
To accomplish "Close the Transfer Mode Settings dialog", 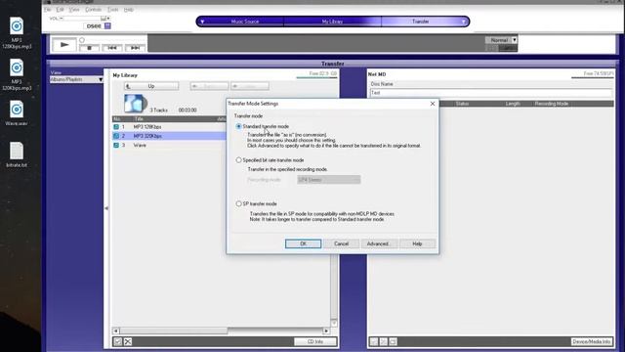I will click(433, 104).
